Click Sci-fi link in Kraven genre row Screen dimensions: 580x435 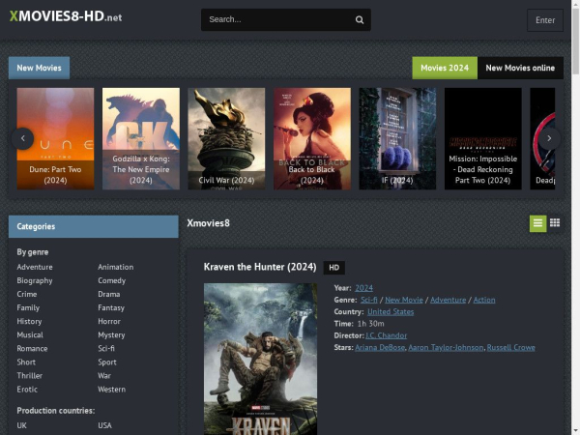click(369, 300)
